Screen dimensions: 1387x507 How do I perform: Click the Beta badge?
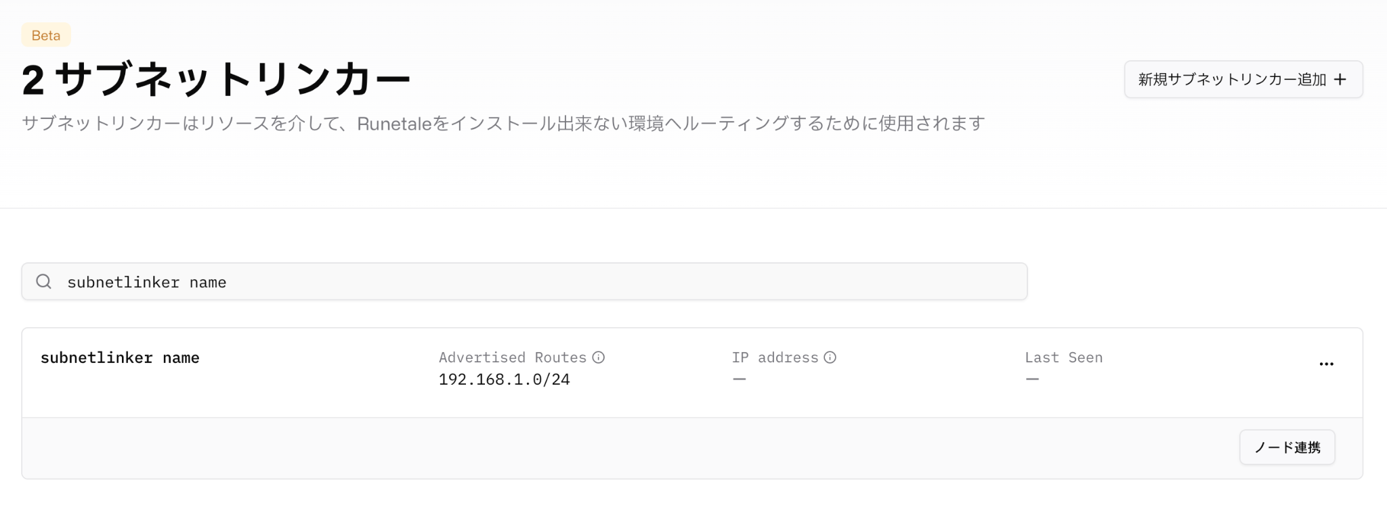point(46,35)
